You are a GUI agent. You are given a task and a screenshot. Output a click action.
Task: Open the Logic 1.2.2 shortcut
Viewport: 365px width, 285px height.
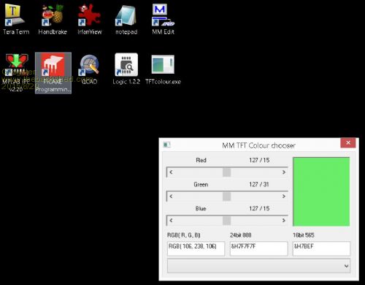[x=126, y=69]
